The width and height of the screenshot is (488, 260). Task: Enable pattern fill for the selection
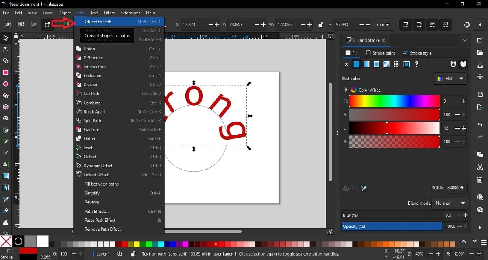(x=396, y=64)
